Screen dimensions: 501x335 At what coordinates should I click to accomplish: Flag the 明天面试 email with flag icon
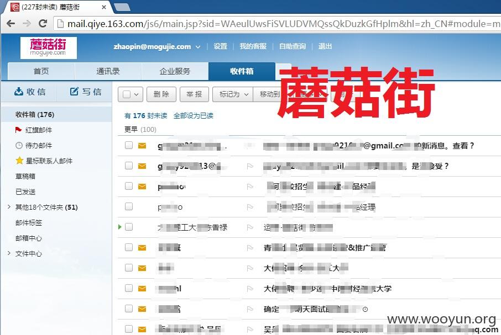click(x=250, y=309)
